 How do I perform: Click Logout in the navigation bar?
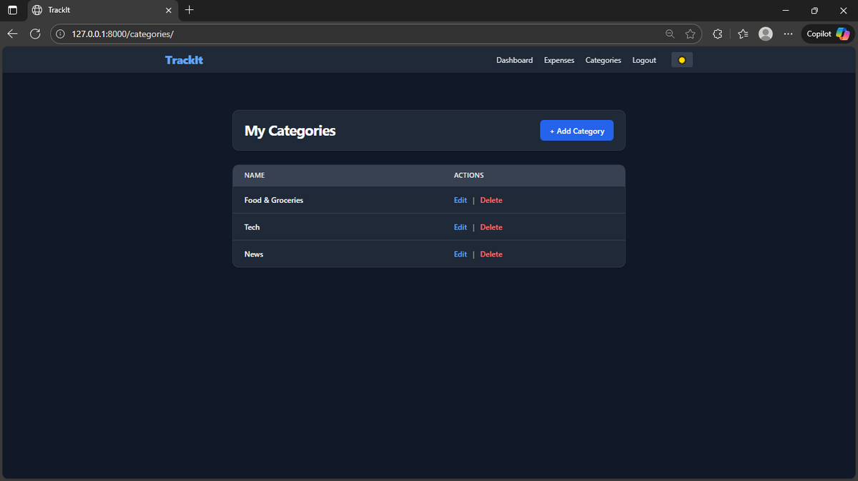pyautogui.click(x=644, y=60)
